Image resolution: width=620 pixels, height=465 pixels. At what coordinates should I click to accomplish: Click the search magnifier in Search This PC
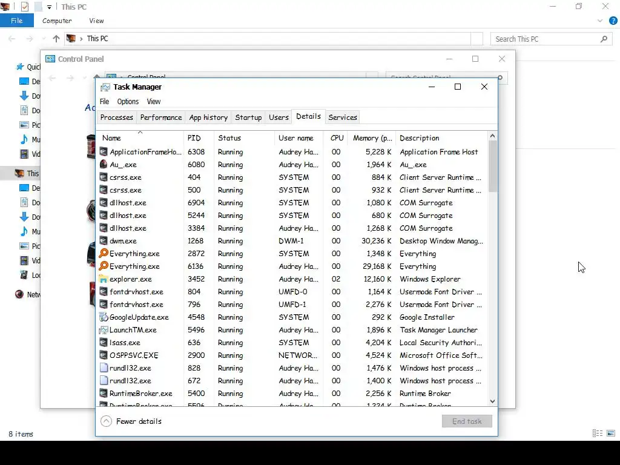[604, 39]
